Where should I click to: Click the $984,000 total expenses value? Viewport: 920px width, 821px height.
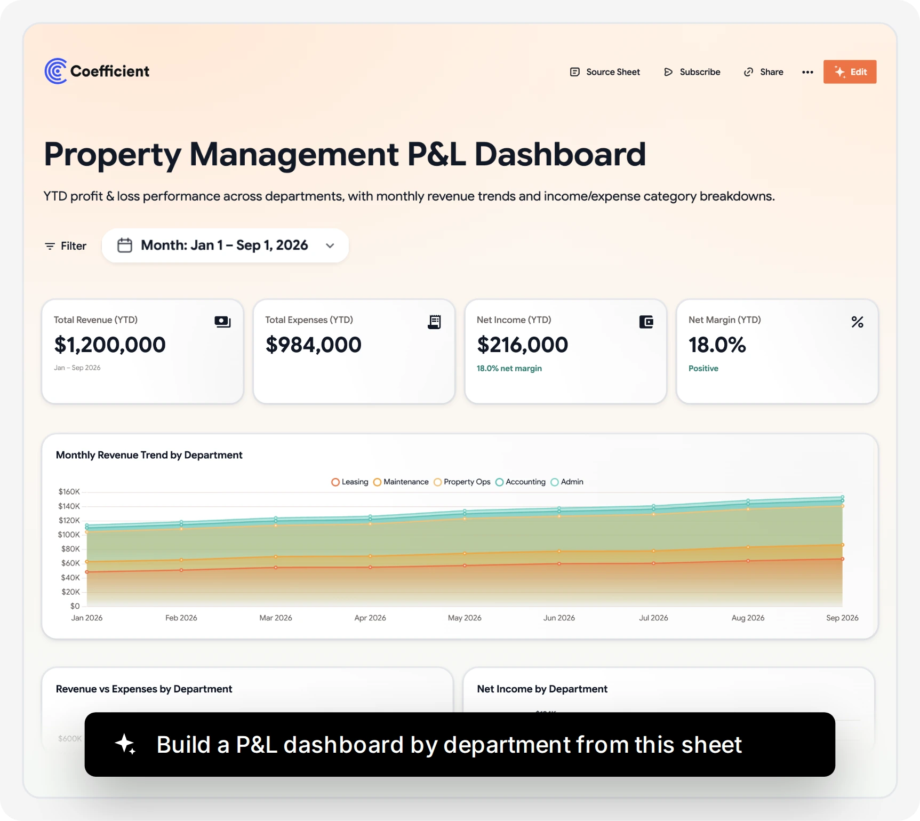pyautogui.click(x=314, y=345)
